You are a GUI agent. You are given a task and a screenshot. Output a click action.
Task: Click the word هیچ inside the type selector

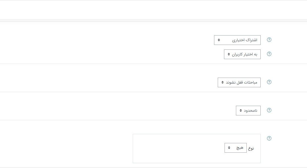(x=240, y=148)
